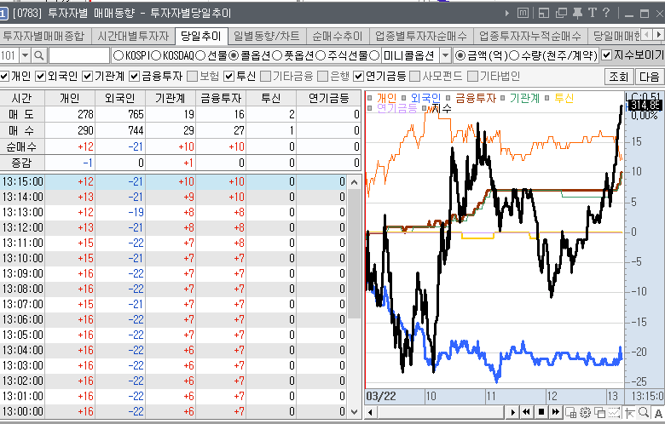This screenshot has width=665, height=424.
Task: Toggle the 지수보이기 checkbox
Action: (x=606, y=55)
